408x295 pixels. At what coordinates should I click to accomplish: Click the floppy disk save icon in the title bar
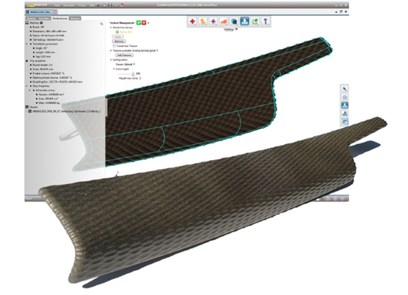click(x=110, y=5)
